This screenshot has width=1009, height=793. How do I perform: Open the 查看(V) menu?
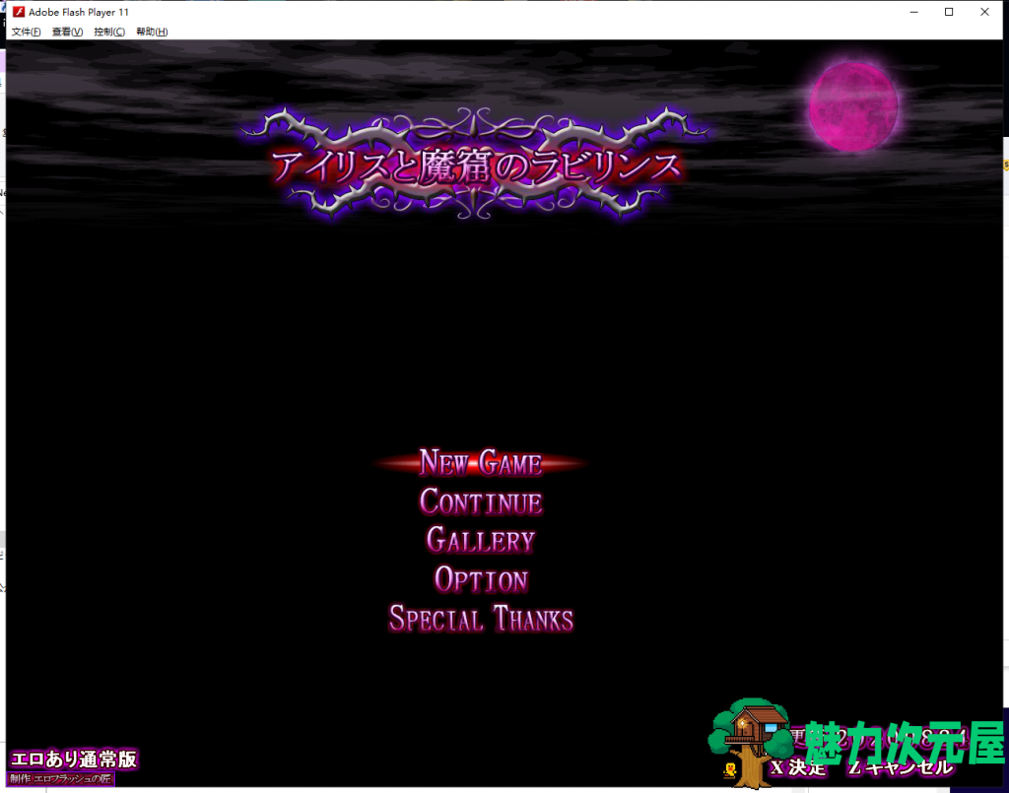coord(67,32)
